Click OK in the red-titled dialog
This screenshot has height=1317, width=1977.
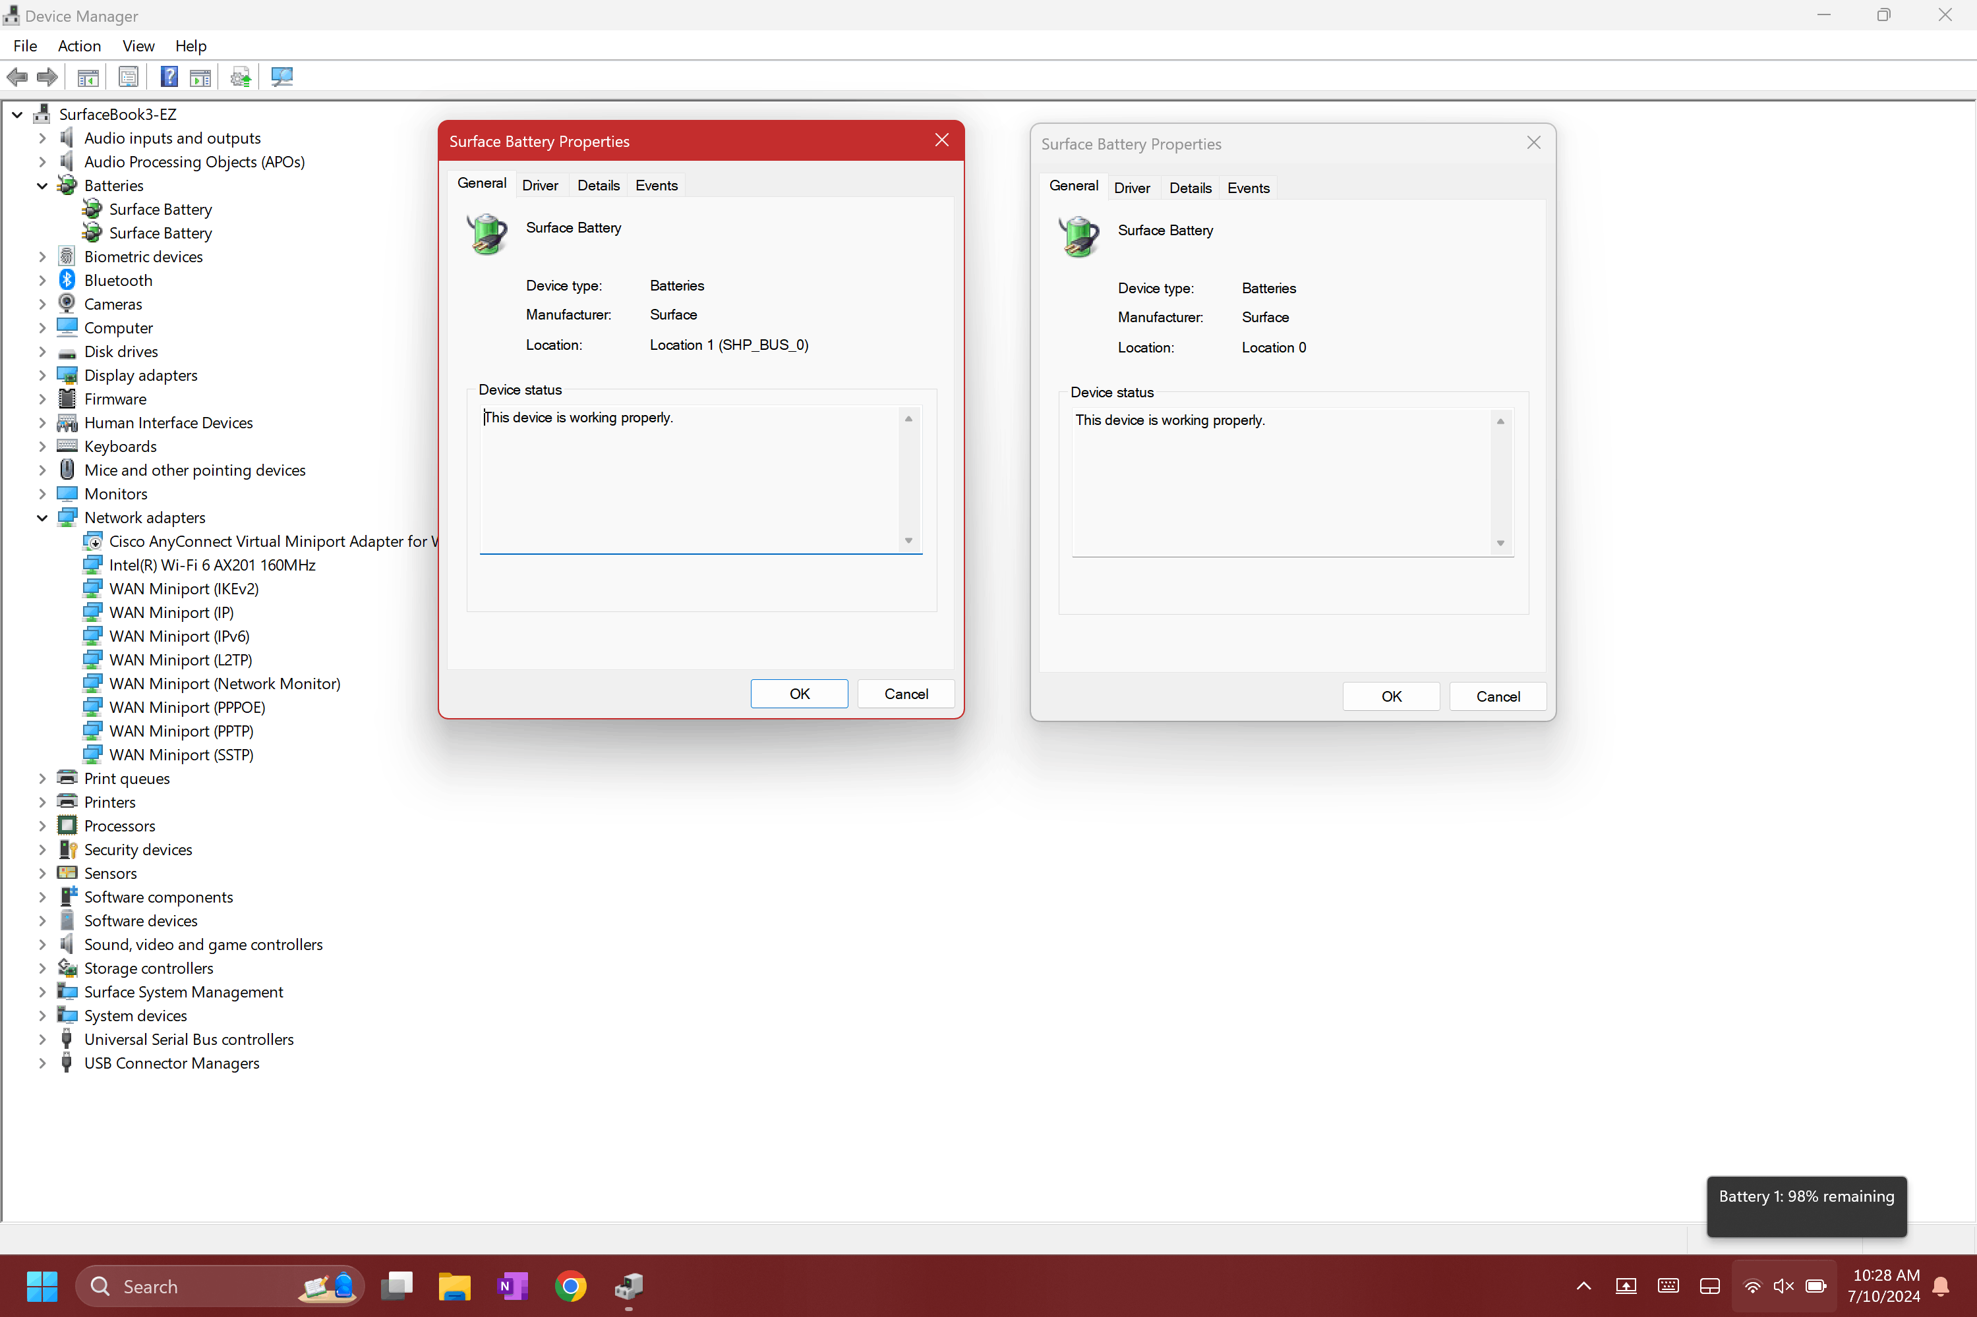point(798,694)
